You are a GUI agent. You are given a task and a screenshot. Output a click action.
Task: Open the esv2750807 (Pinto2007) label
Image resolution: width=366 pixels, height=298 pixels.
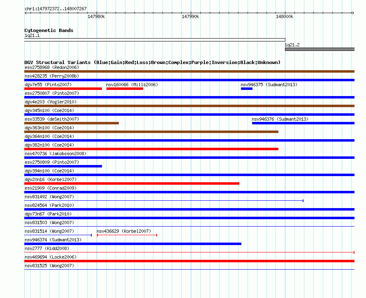[x=52, y=93]
